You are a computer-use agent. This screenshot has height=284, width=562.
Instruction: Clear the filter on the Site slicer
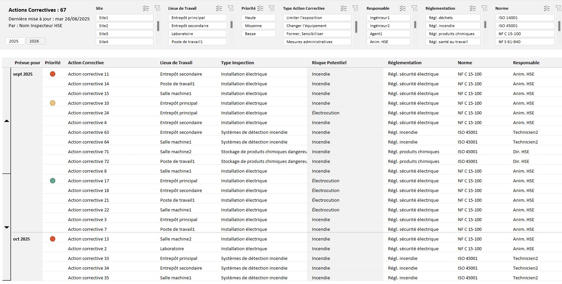click(x=157, y=8)
